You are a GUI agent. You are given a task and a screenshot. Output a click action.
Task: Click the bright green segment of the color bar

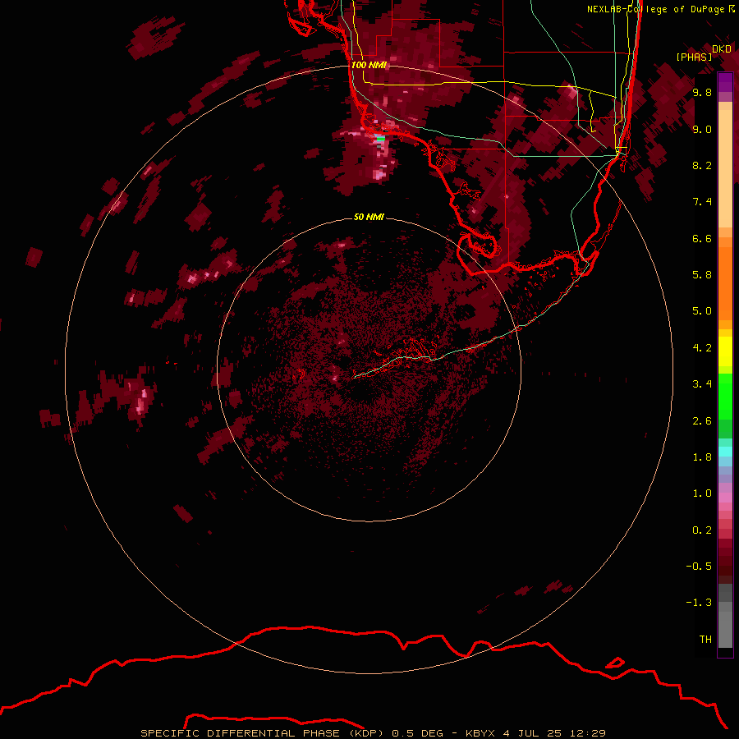tap(725, 397)
